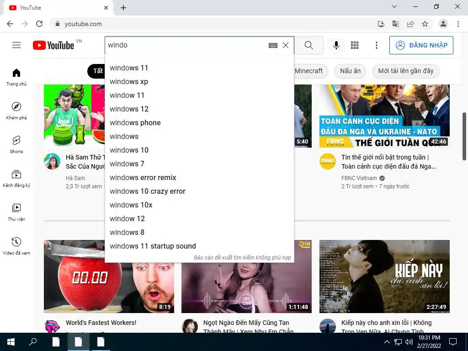Click the share page icon in address bar
Viewport: 468px width, 351px height.
tap(410, 24)
